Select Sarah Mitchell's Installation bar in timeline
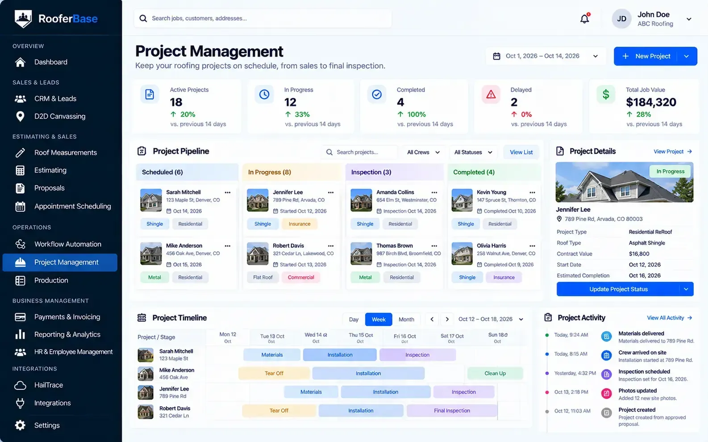 (x=340, y=355)
